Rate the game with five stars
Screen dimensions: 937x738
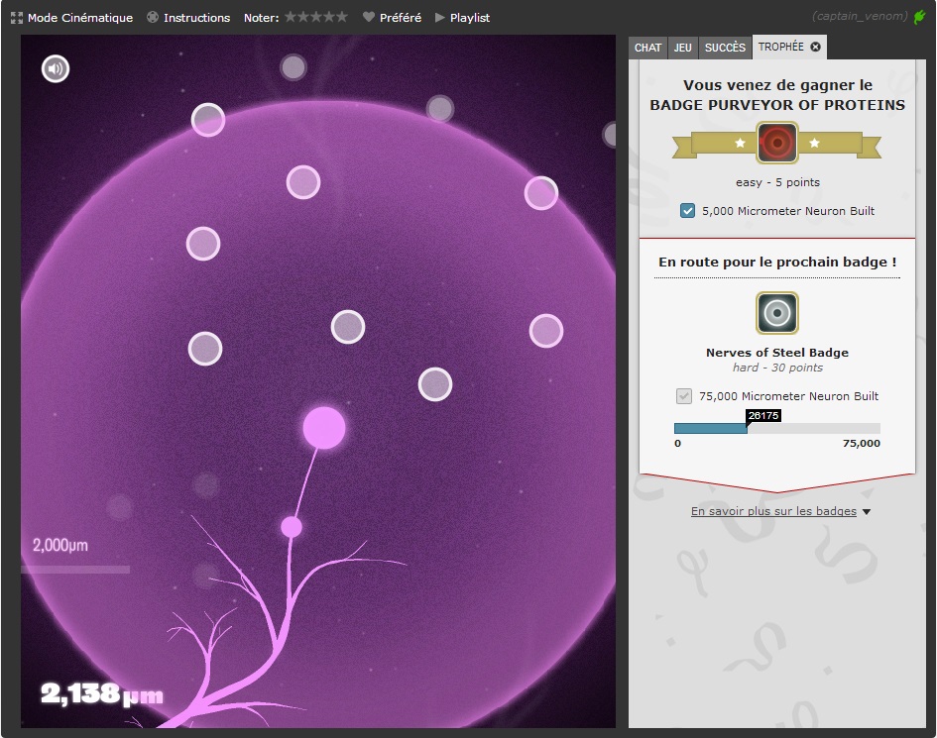click(x=342, y=17)
